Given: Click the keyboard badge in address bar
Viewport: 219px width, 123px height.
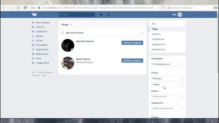Looking at the screenshot, I should [x=33, y=8].
